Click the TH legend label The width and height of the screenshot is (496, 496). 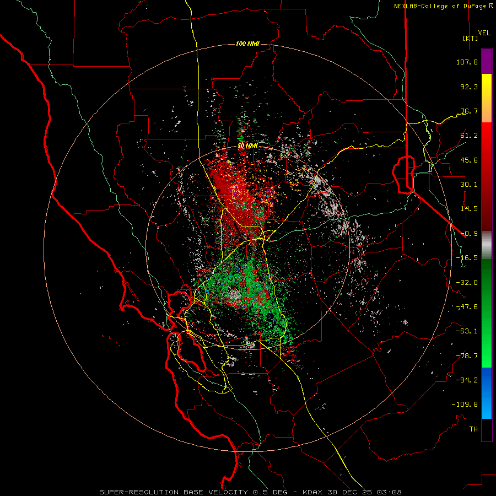coord(473,429)
